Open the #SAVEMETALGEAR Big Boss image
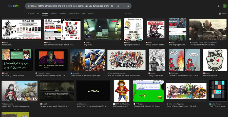Viewport: 228px width, 117px height. [22, 29]
